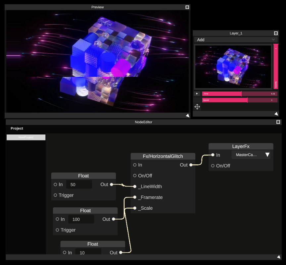Image resolution: width=286 pixels, height=265 pixels.
Task: Click the Preview panel menu icon
Action: tap(187, 7)
